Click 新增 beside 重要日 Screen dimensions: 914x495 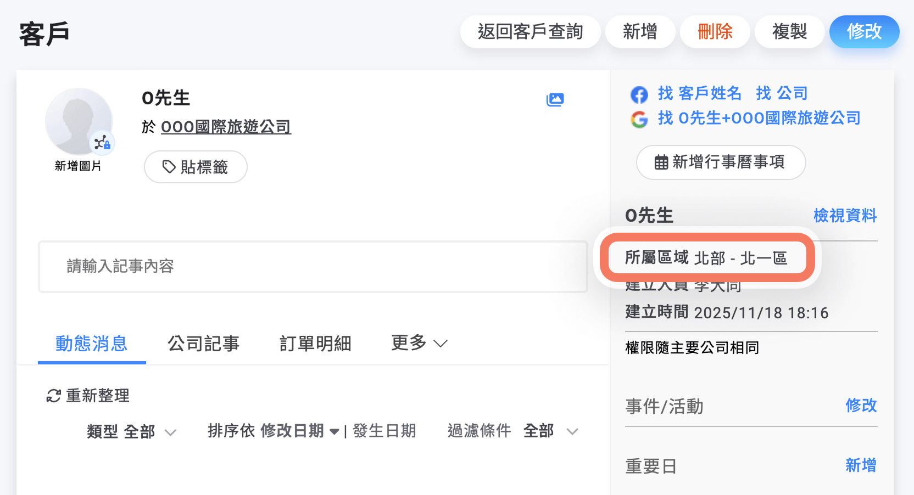(860, 465)
